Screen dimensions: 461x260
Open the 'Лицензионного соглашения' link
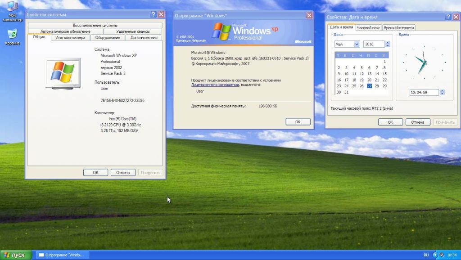[x=215, y=85]
